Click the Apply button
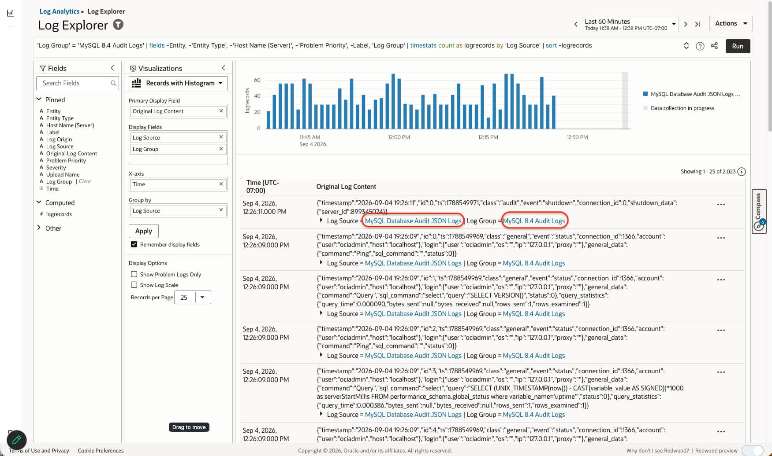This screenshot has height=456, width=772. tap(144, 231)
